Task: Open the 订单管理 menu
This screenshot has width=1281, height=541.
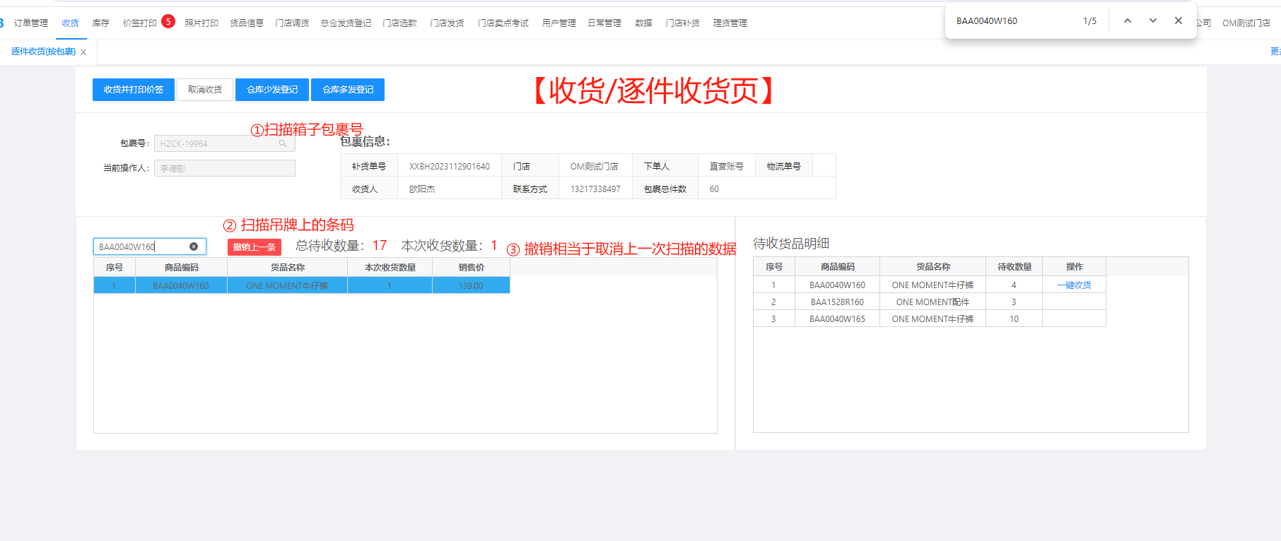Action: [x=31, y=23]
